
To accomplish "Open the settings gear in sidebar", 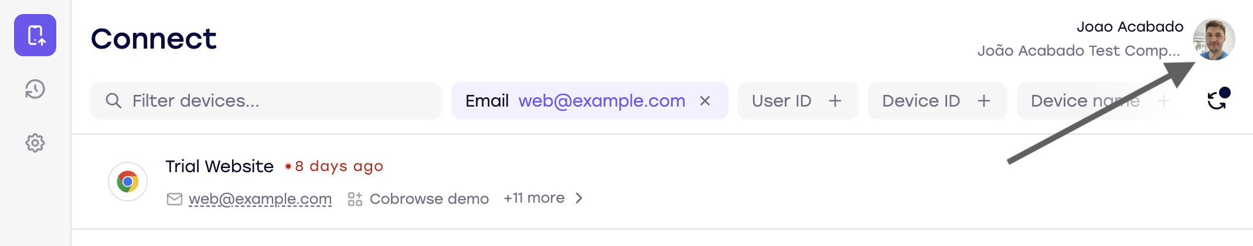I will tap(35, 143).
